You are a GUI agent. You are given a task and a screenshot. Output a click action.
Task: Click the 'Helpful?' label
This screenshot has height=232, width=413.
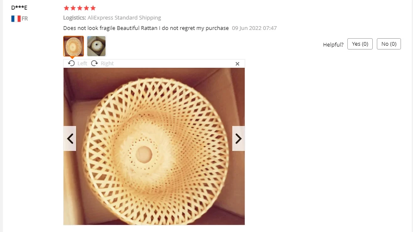click(x=333, y=44)
